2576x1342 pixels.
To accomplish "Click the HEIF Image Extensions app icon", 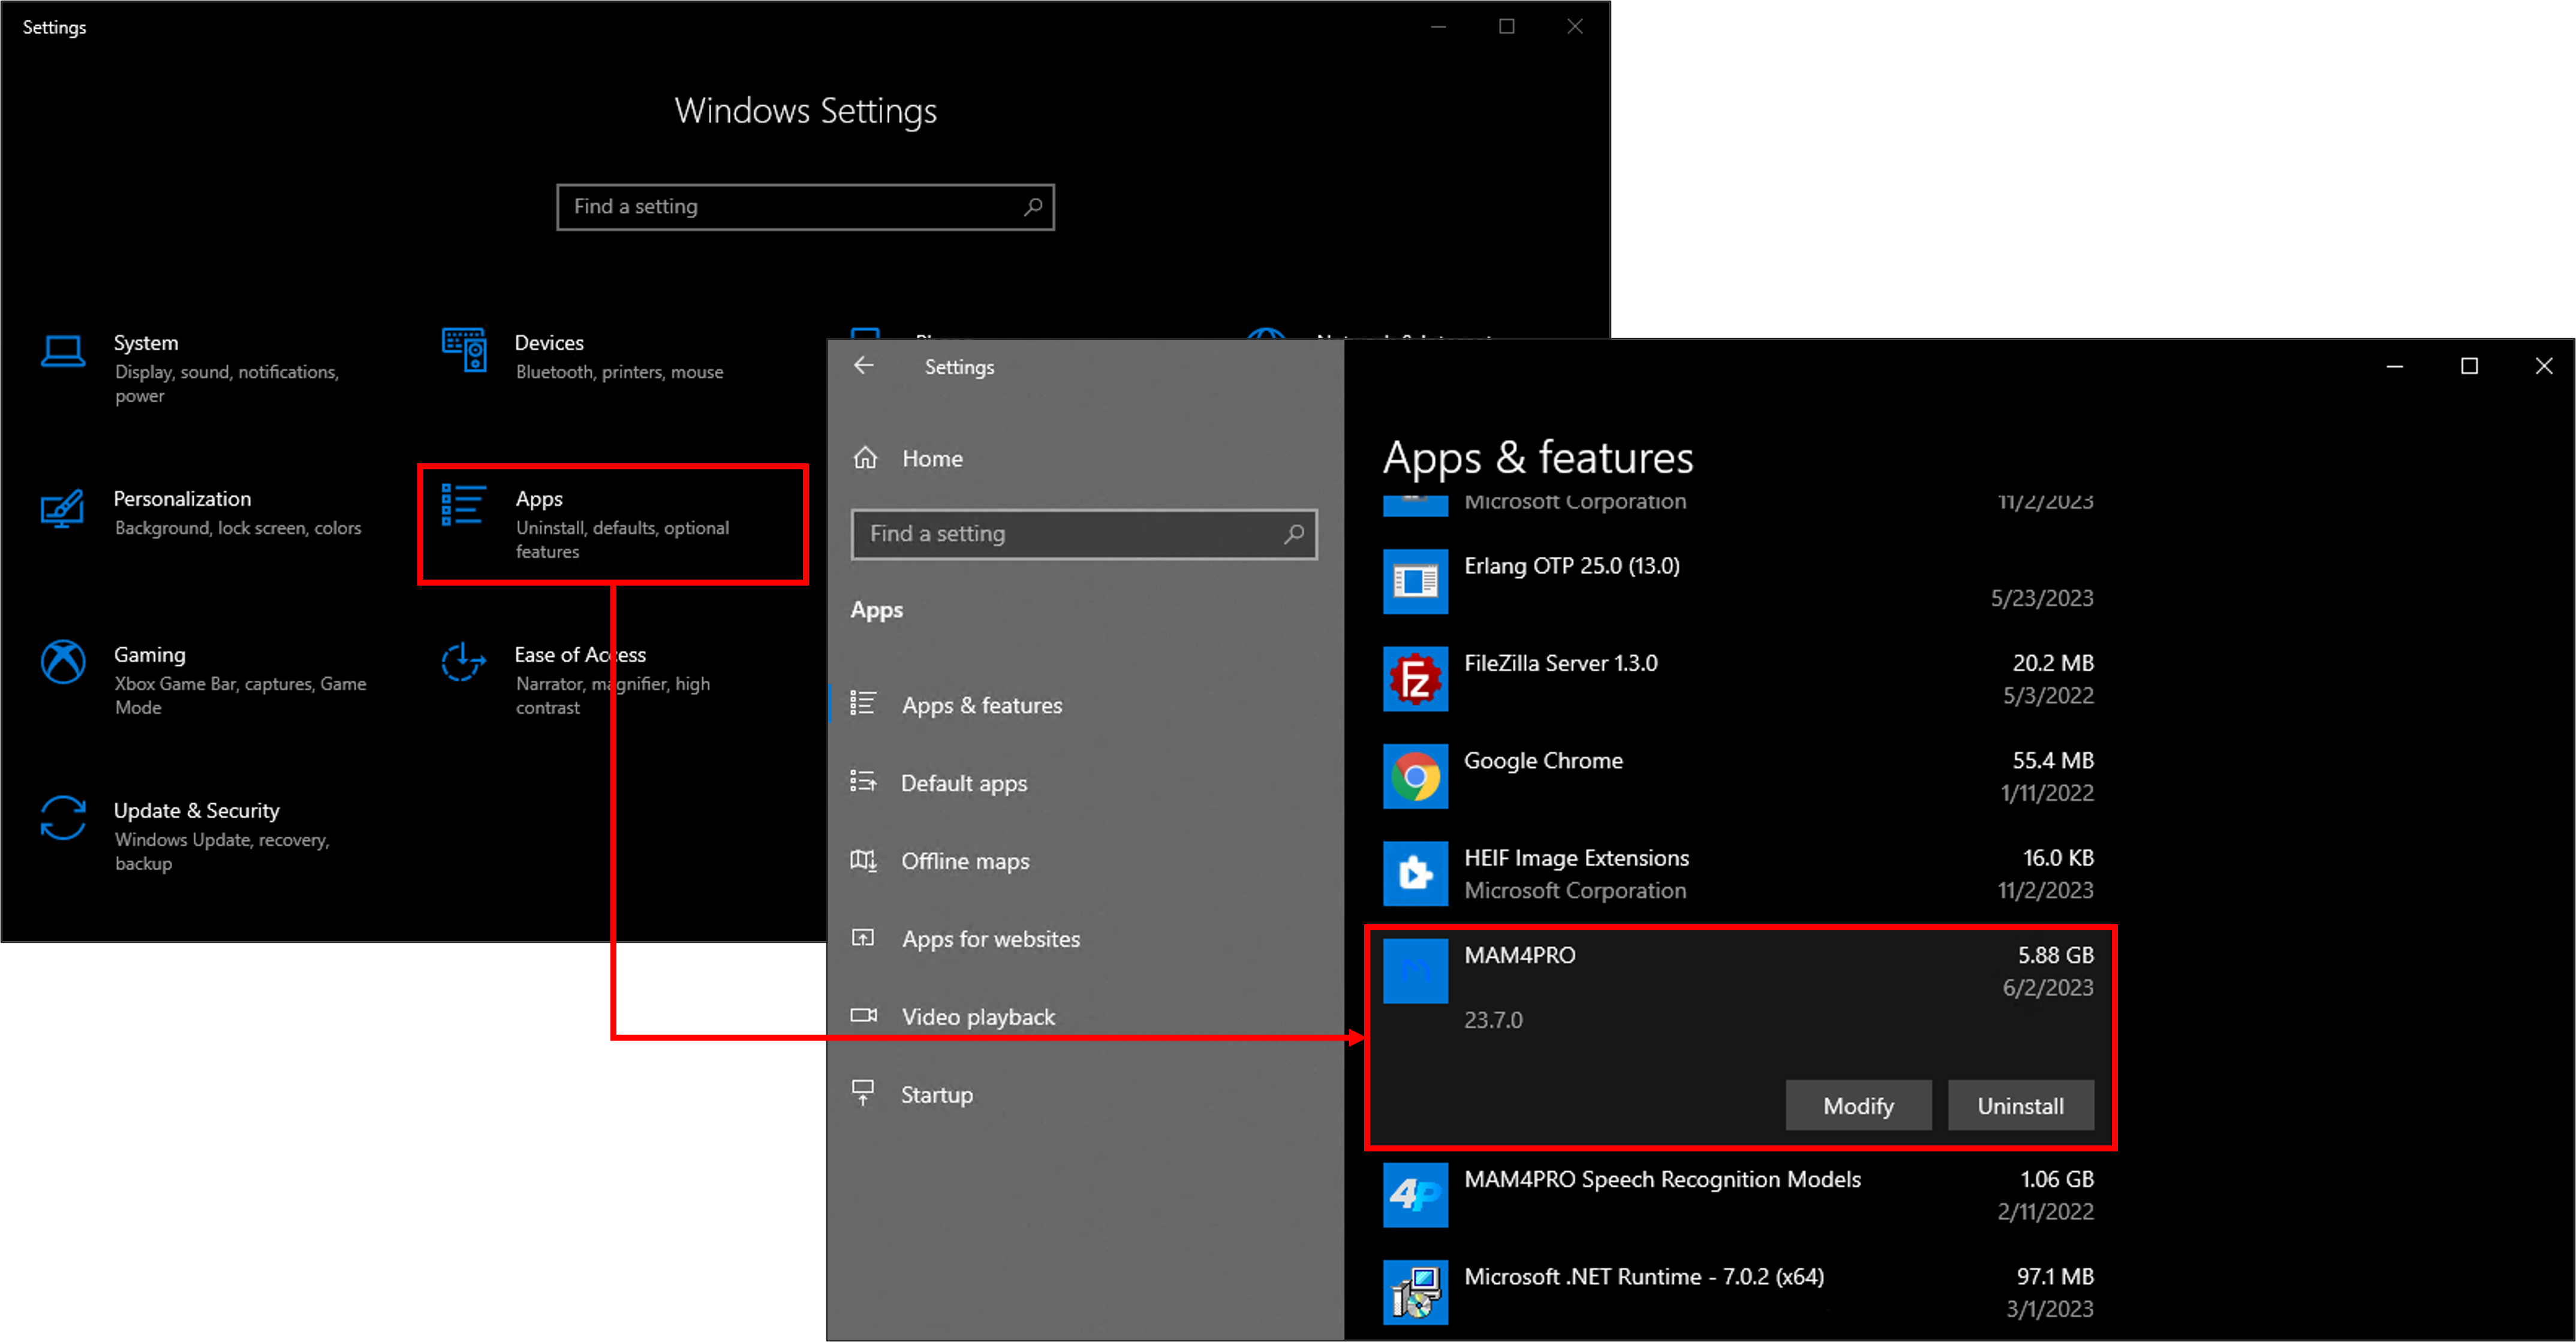I will pos(1415,873).
